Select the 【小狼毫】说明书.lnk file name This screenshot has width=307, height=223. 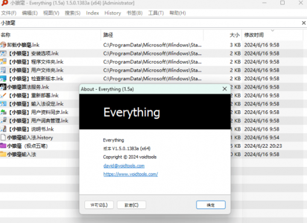(x=31, y=129)
